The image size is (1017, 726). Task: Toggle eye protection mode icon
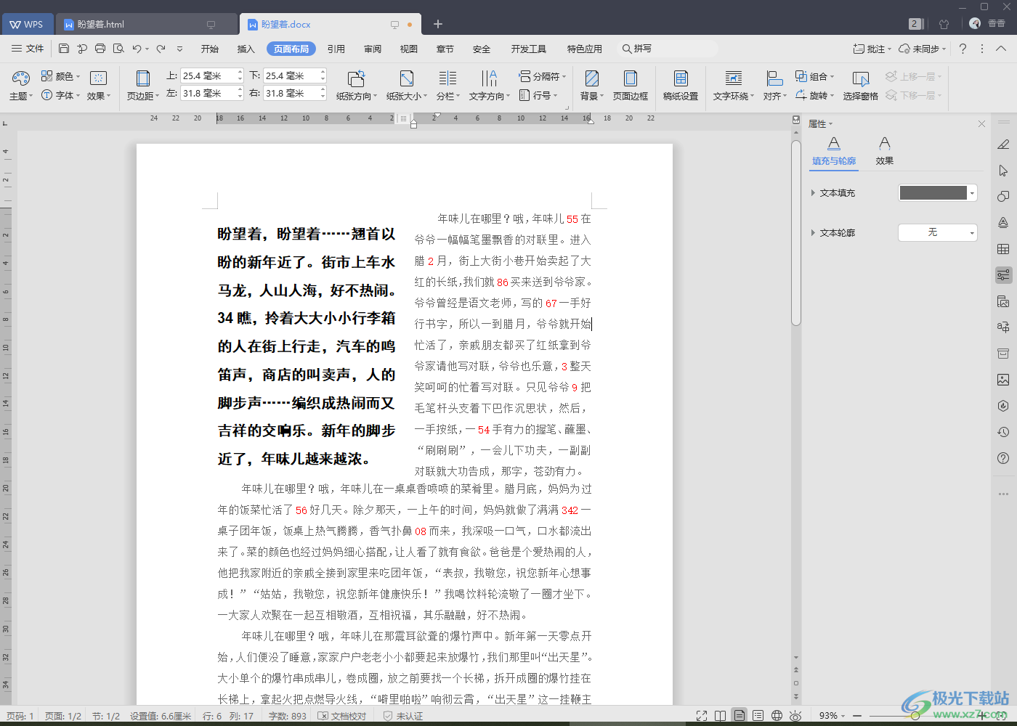point(795,716)
